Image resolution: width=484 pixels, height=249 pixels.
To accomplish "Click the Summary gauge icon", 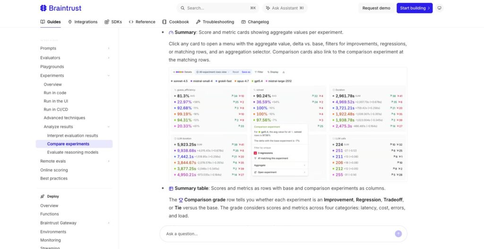I will pos(171,33).
